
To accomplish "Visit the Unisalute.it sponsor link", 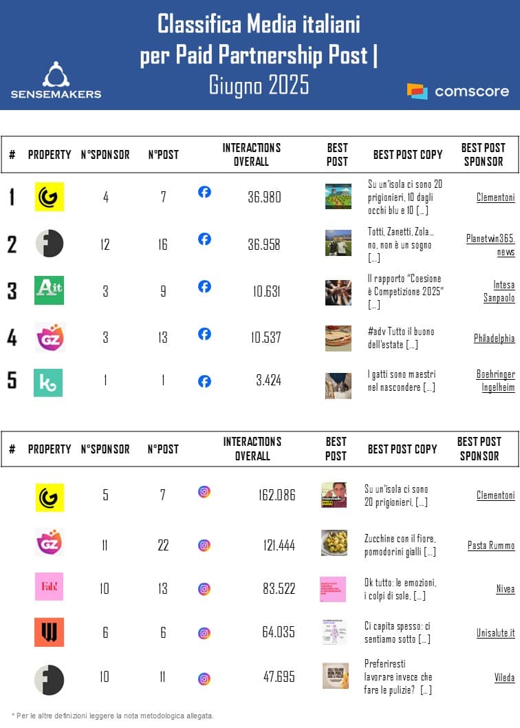I will pyautogui.click(x=495, y=633).
